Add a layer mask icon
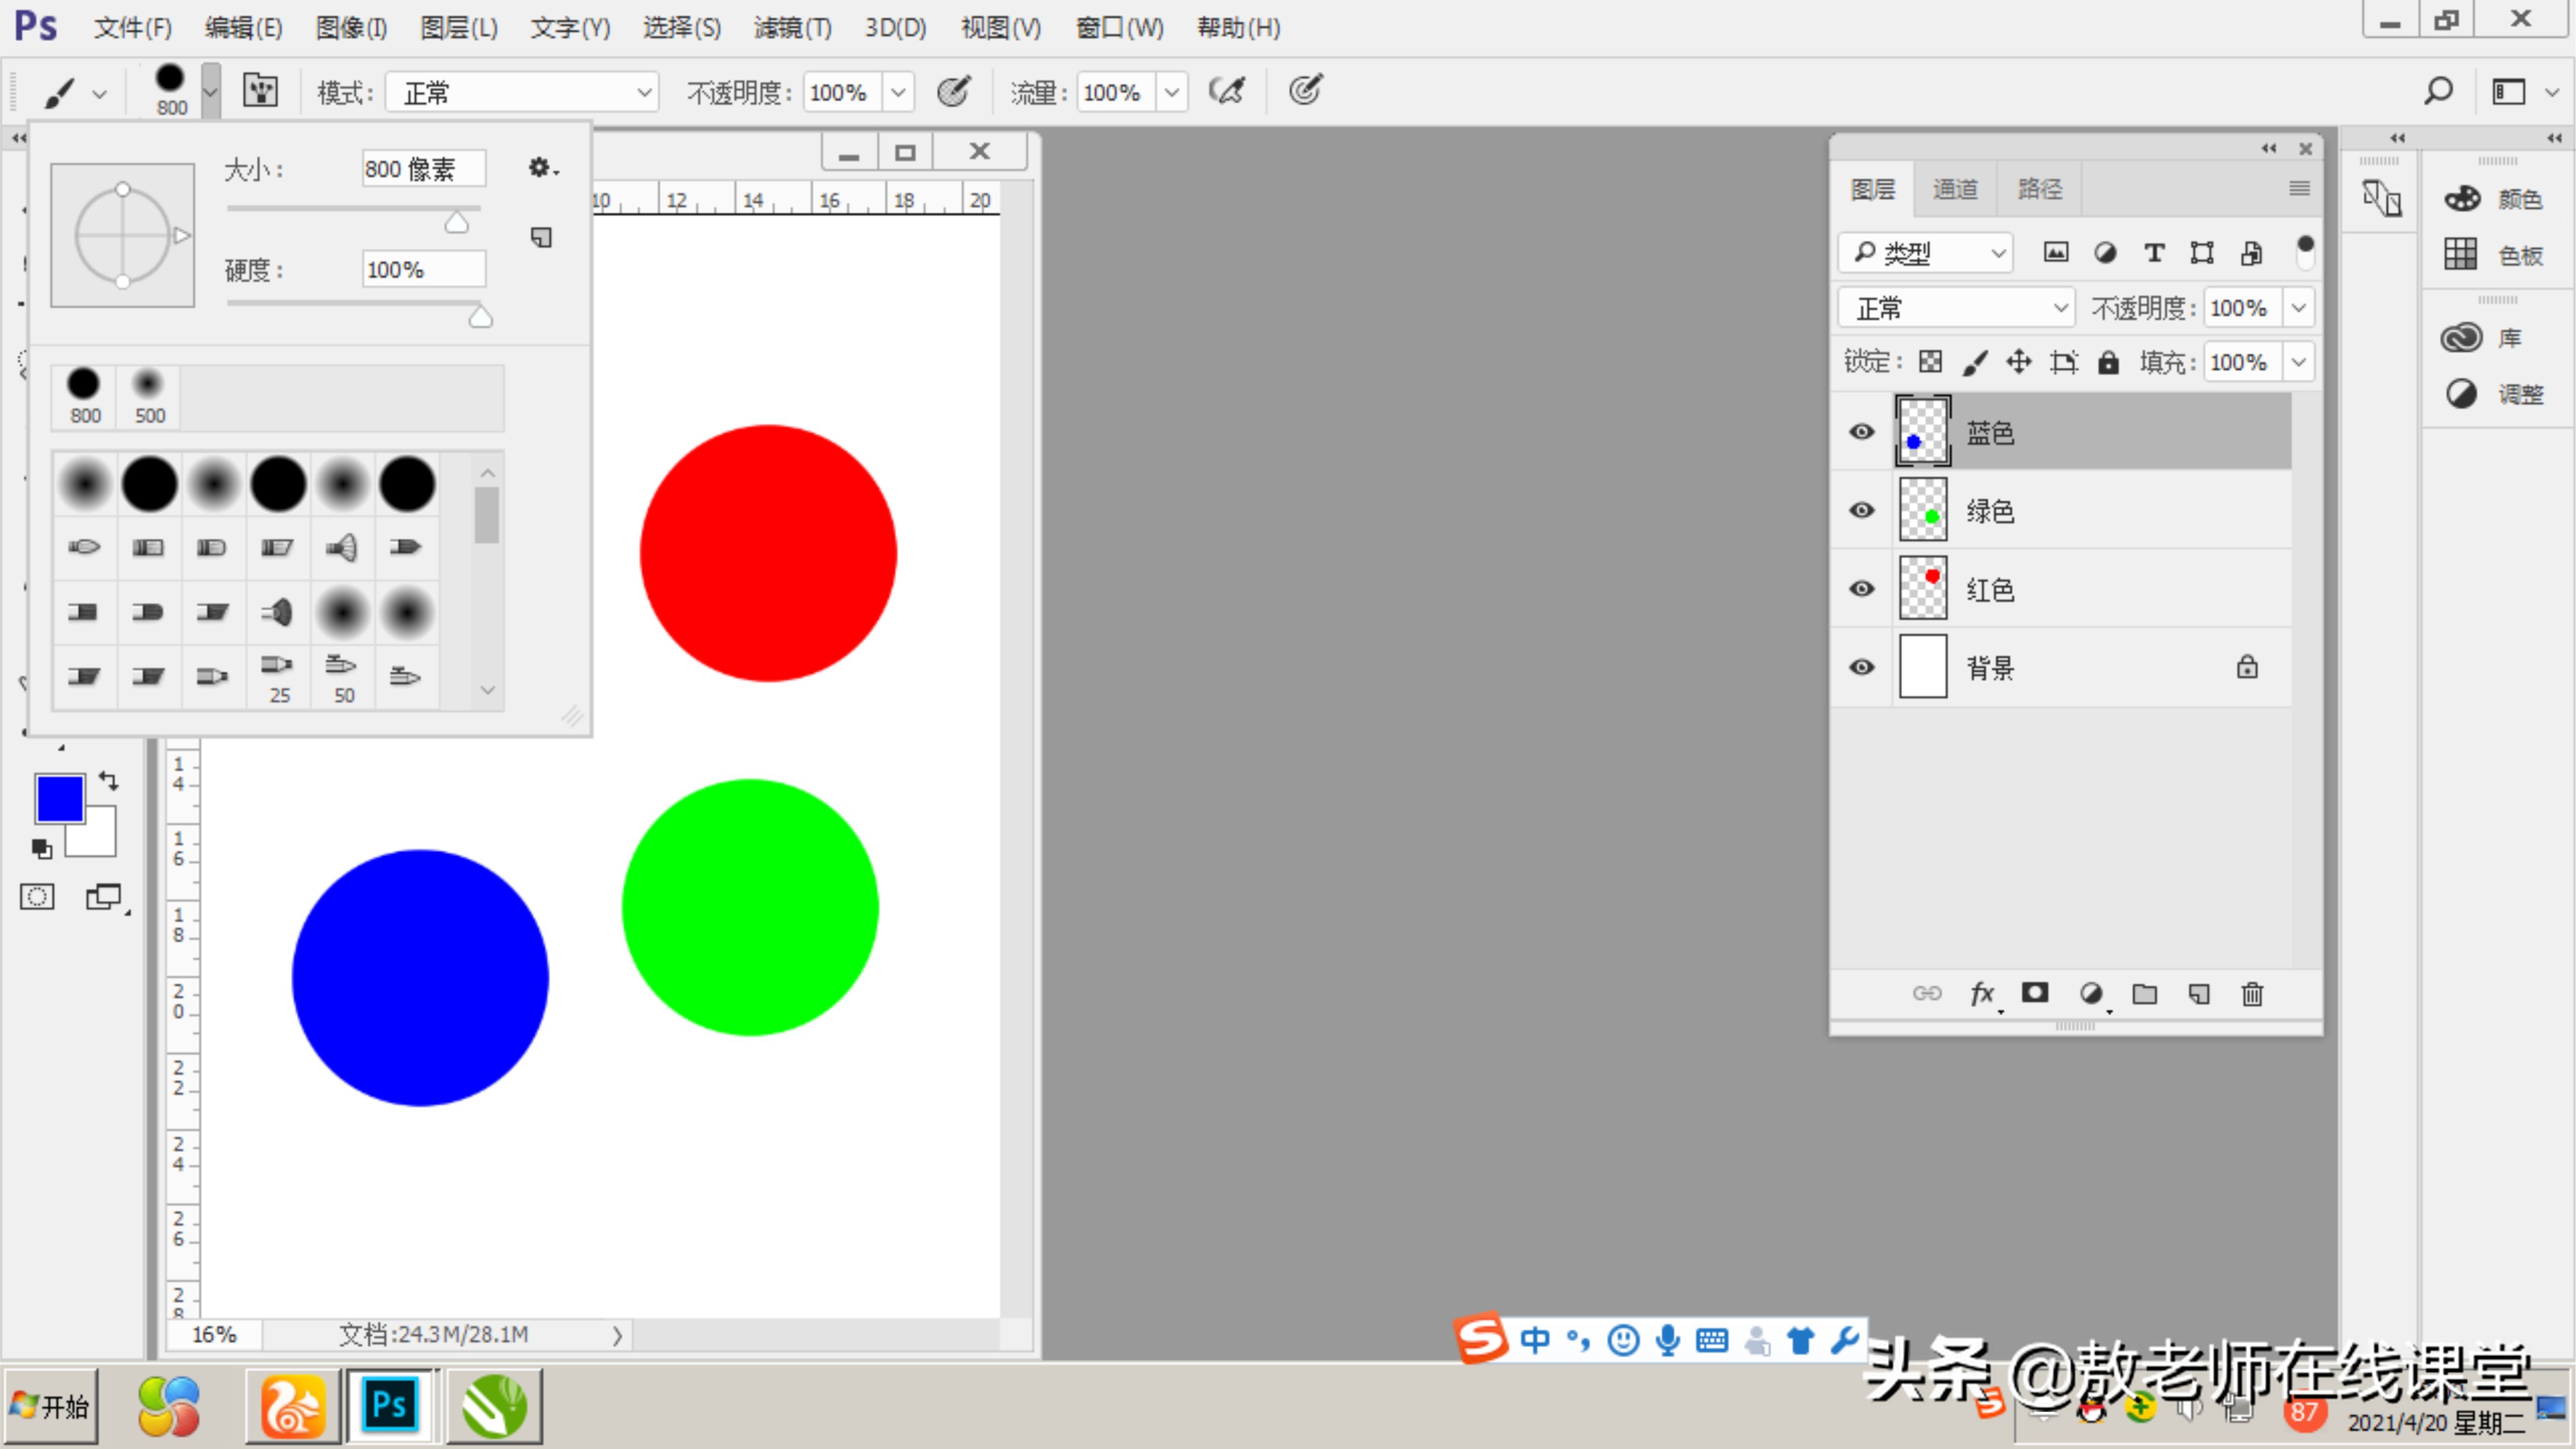This screenshot has width=2576, height=1449. coord(2035,993)
